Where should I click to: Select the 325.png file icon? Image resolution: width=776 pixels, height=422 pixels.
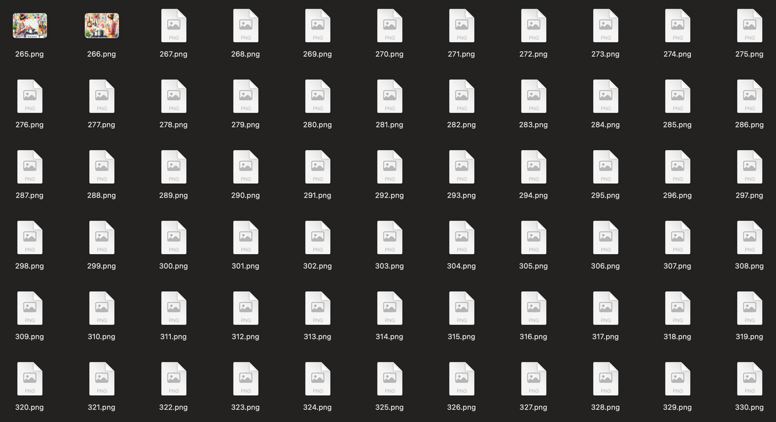pos(389,379)
